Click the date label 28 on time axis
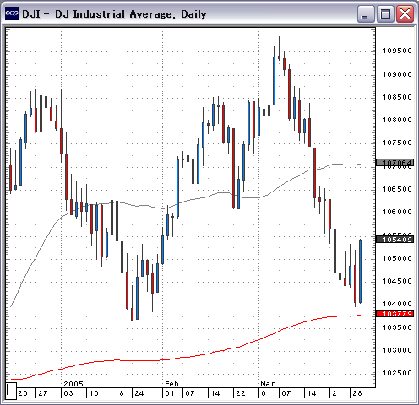419x405 pixels. [x=357, y=393]
